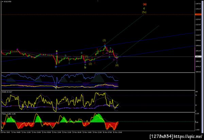Click the 13 Nov 22:00 time label
The width and height of the screenshot is (204, 140).
(97, 132)
